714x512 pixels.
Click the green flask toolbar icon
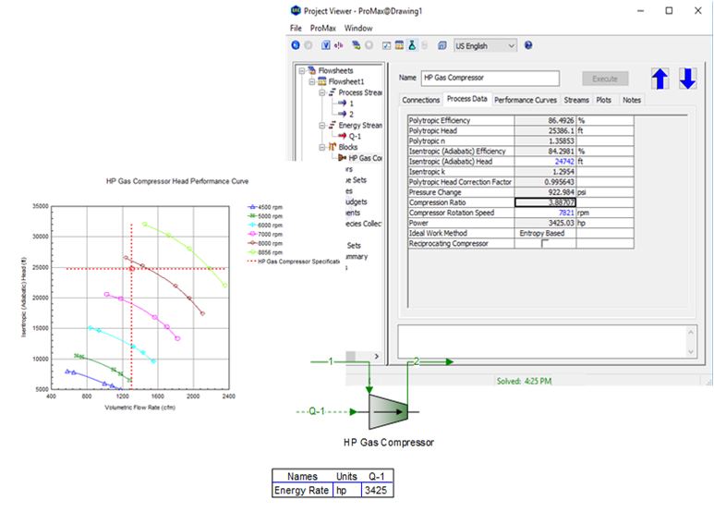tap(412, 45)
